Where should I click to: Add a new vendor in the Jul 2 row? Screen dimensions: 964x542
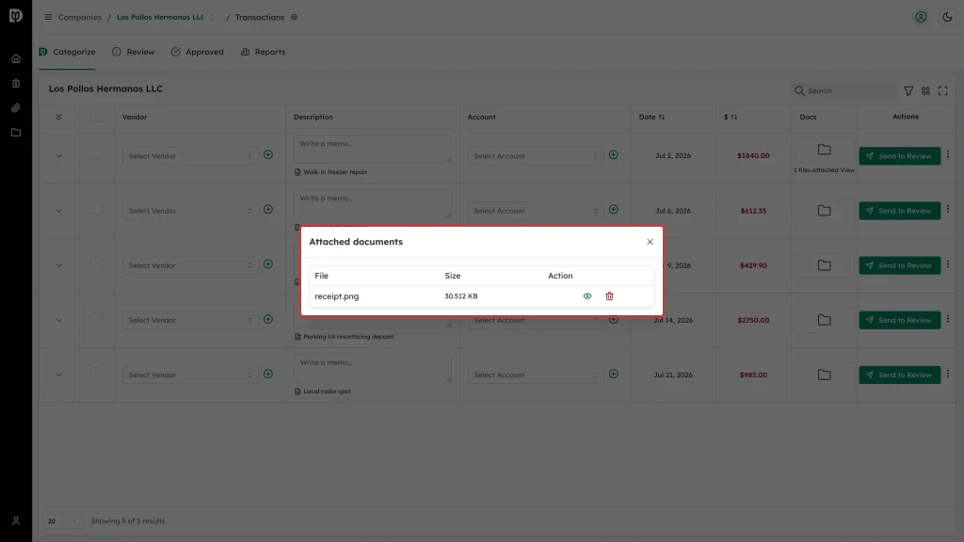pos(268,155)
